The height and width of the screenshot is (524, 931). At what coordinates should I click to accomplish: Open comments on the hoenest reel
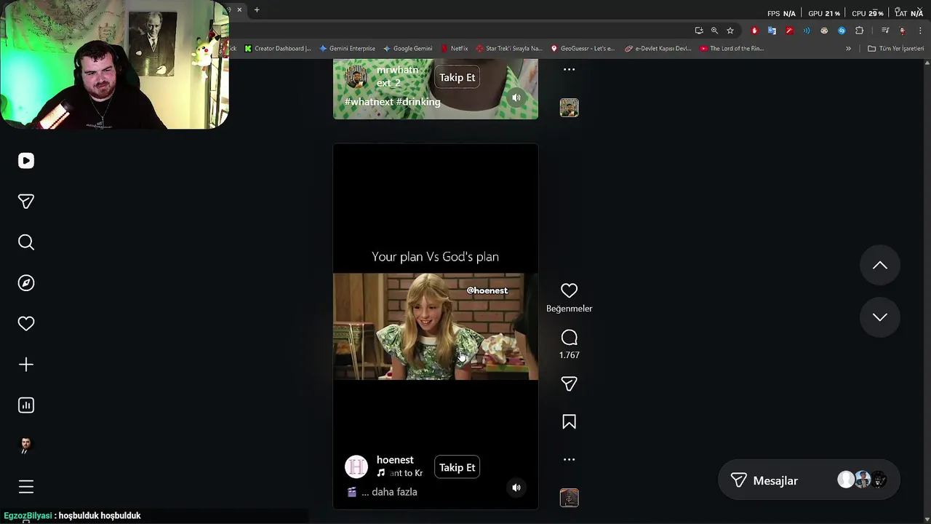pyautogui.click(x=569, y=338)
